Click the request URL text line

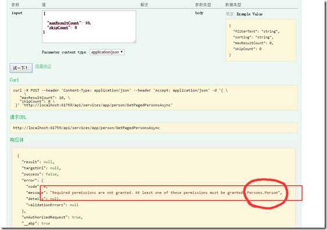[x=86, y=128]
